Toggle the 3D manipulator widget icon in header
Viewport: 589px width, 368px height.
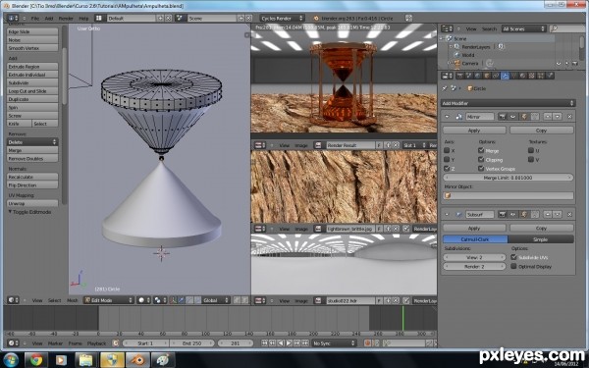click(x=173, y=300)
